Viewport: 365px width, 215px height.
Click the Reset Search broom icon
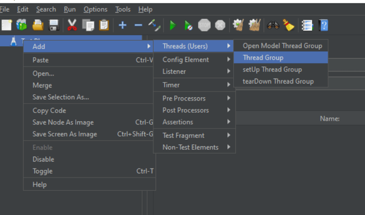(289, 25)
